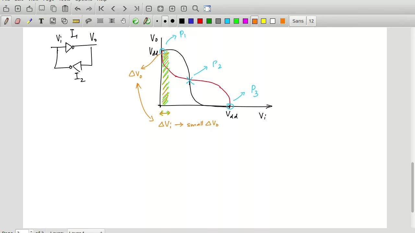This screenshot has width=415, height=233.
Task: Select the Insert Image tool
Action: [53, 21]
